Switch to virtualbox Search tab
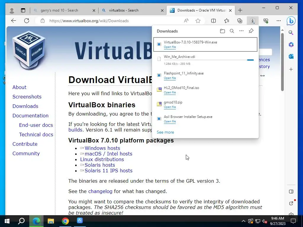Screen dimensions: 303x227 coord(124,10)
